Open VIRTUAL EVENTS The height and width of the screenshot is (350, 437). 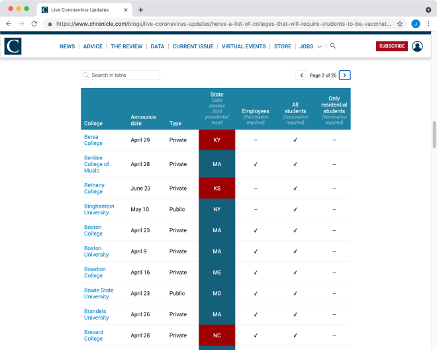(x=244, y=46)
